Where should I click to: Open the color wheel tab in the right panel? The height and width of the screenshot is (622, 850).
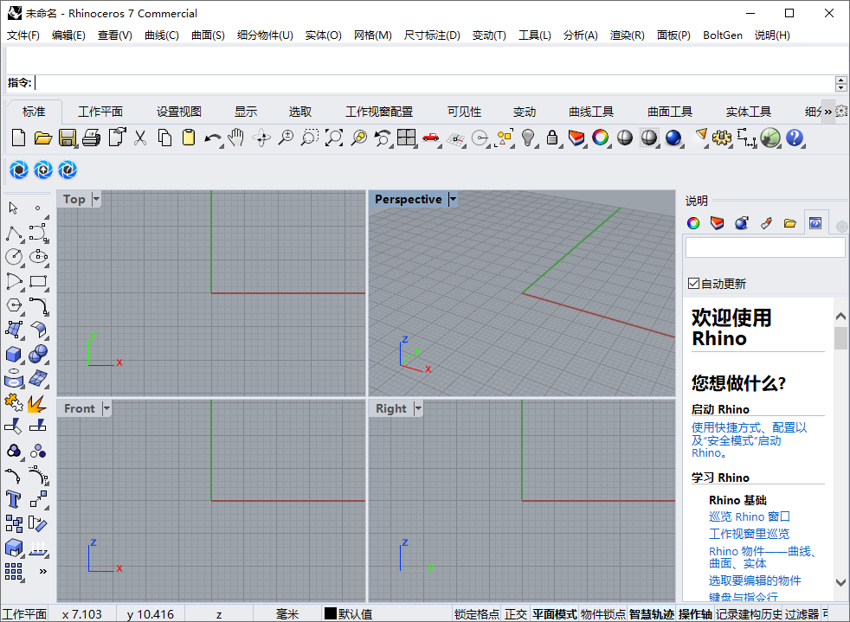(x=693, y=222)
